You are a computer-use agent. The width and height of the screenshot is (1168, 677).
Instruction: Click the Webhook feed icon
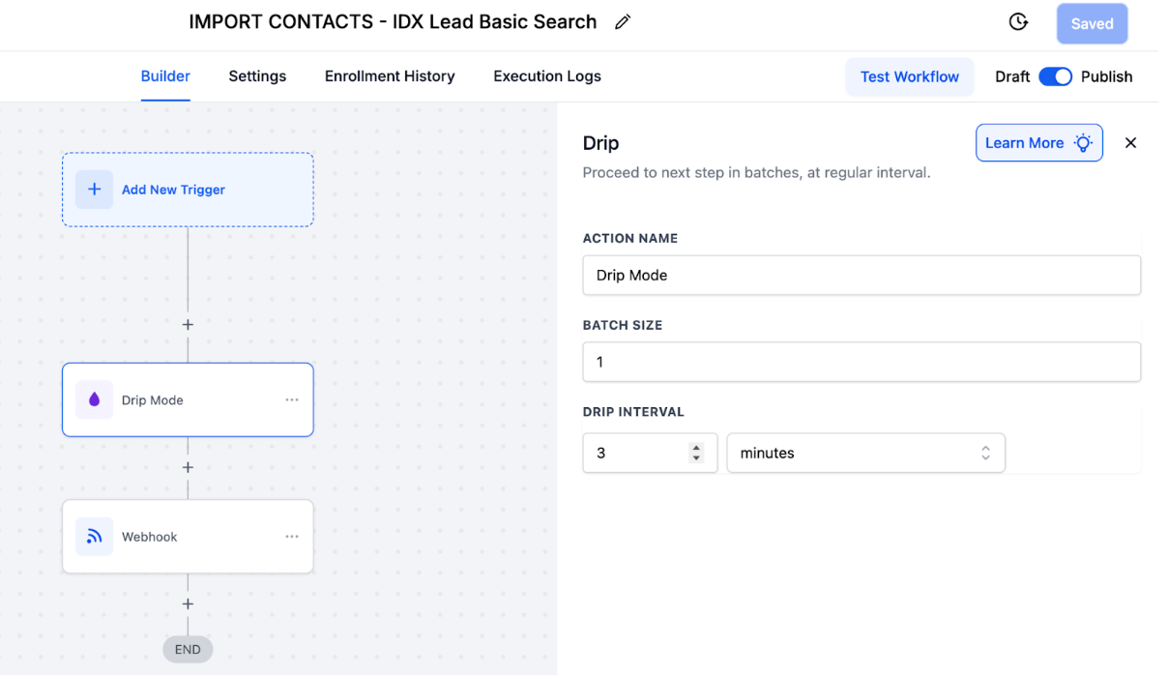pyautogui.click(x=94, y=537)
